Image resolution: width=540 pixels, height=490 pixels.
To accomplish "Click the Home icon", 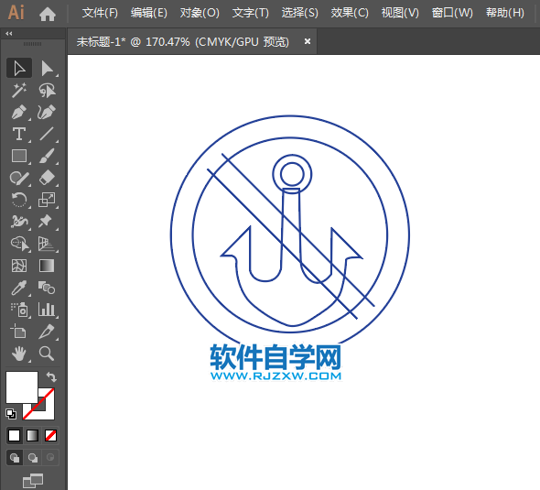I will pyautogui.click(x=48, y=14).
